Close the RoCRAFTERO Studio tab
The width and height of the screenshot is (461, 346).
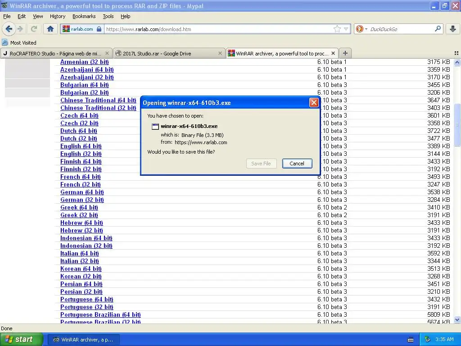[107, 53]
